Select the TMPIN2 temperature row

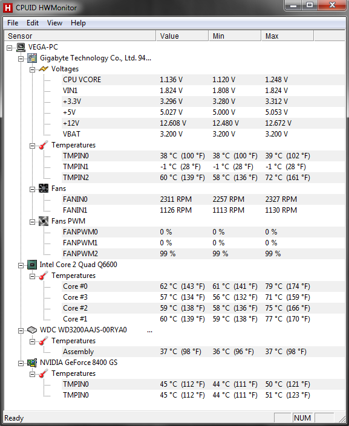pos(203,178)
